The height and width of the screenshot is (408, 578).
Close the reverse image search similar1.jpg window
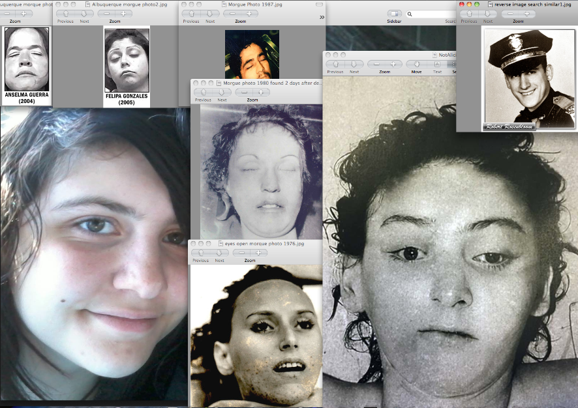(461, 5)
